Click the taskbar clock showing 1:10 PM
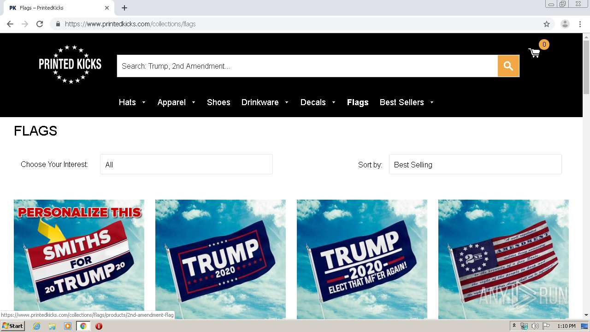The width and height of the screenshot is (590, 332). point(566,326)
